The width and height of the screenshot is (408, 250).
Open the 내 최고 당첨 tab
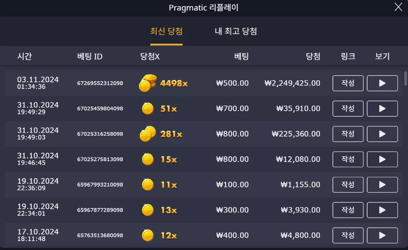pos(236,32)
